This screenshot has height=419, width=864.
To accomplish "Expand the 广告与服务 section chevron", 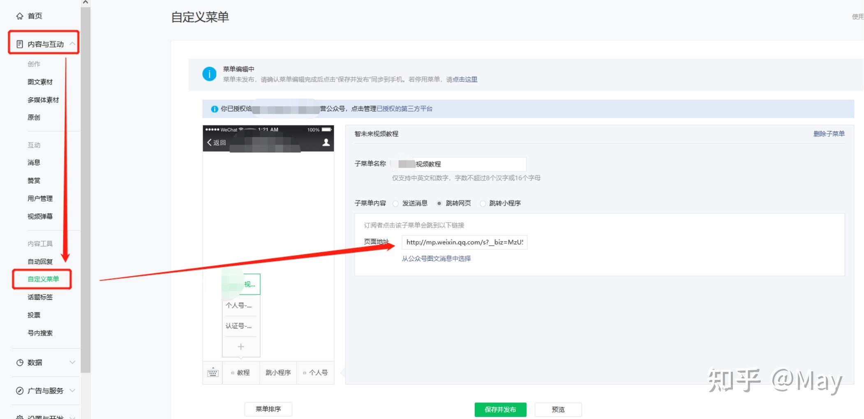I will [x=72, y=391].
